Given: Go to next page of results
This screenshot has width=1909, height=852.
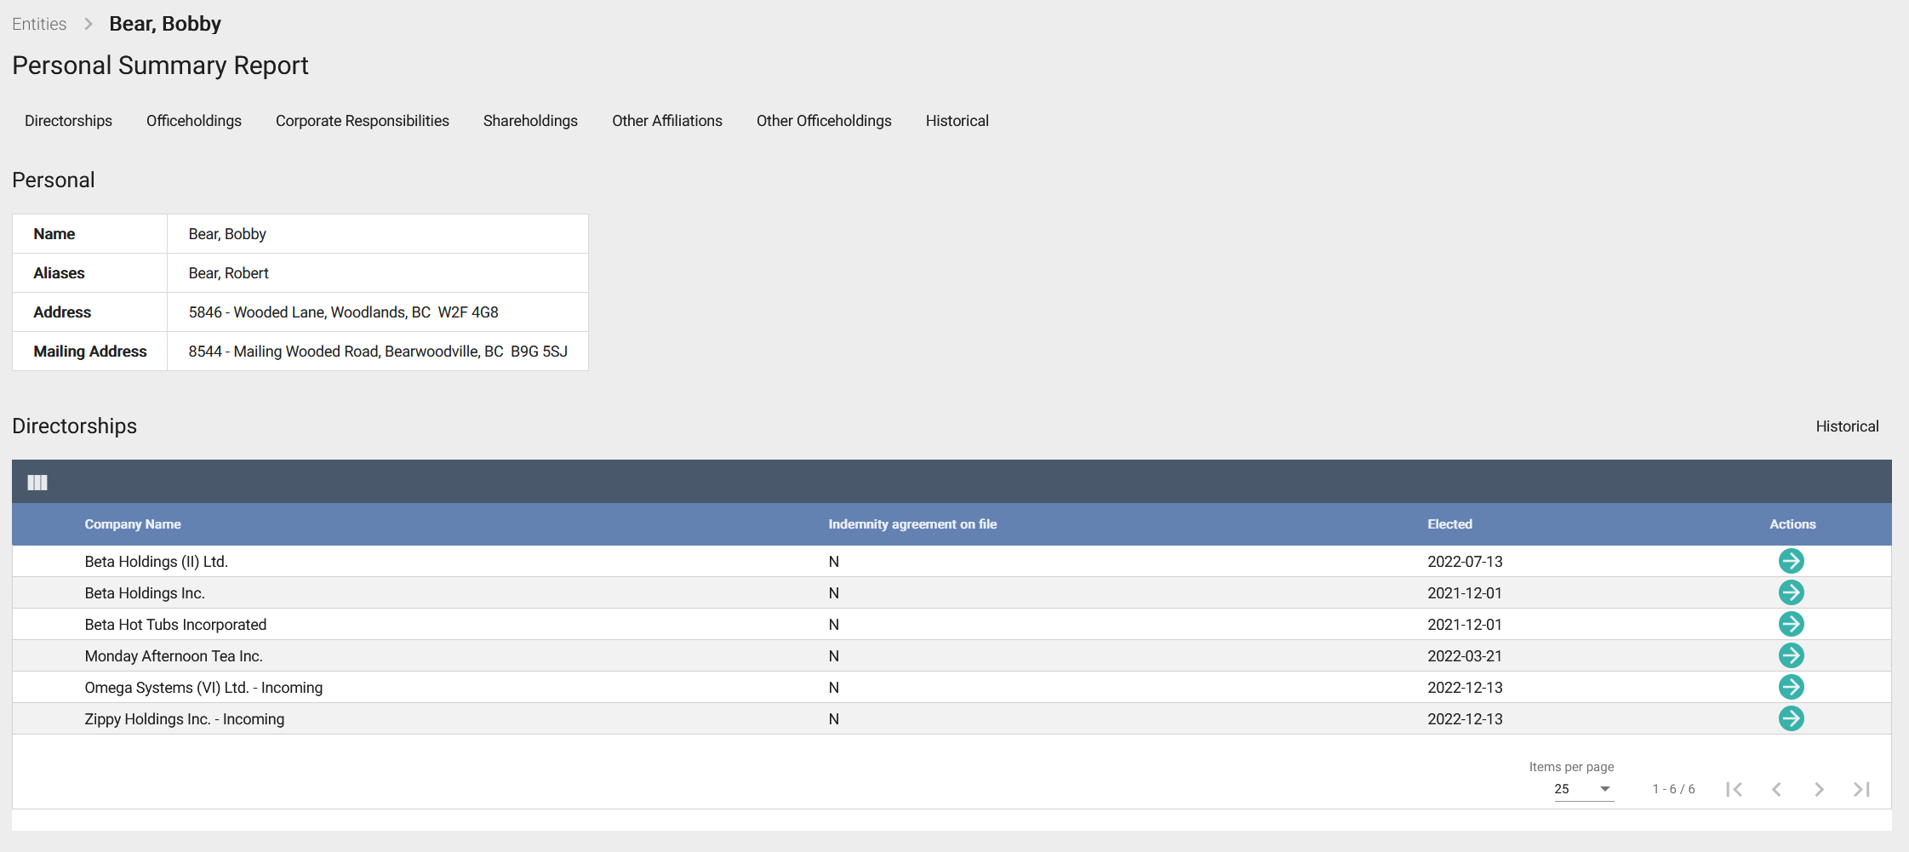Looking at the screenshot, I should pyautogui.click(x=1819, y=789).
